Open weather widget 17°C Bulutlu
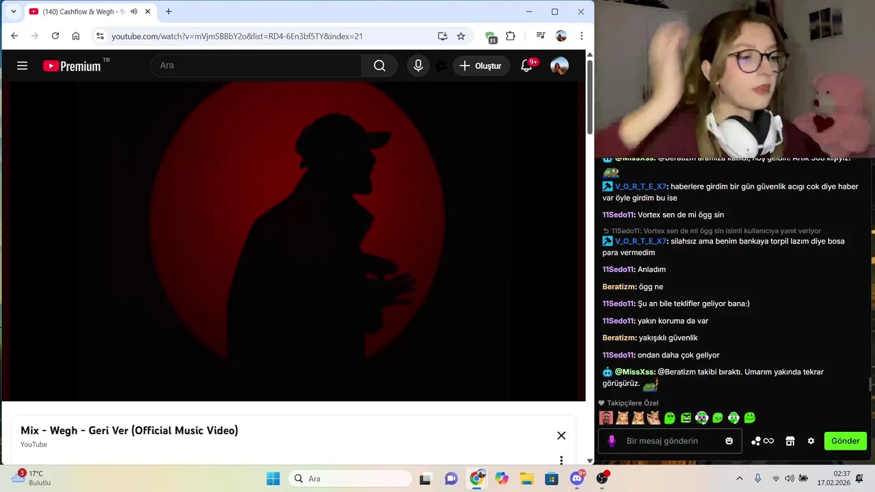875x492 pixels. pyautogui.click(x=32, y=478)
